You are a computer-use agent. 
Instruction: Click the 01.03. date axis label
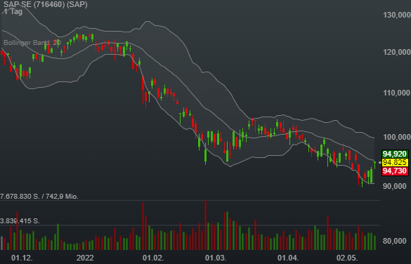coord(216,258)
